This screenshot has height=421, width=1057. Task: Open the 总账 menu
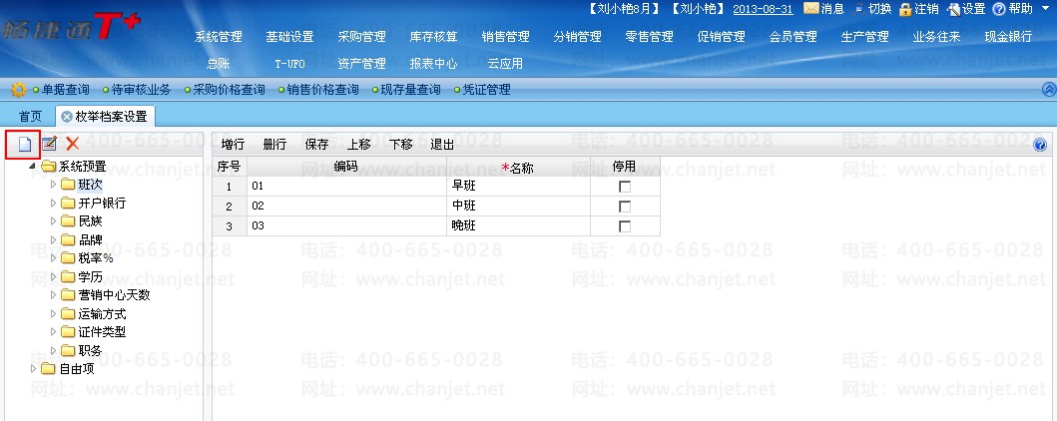coord(219,63)
